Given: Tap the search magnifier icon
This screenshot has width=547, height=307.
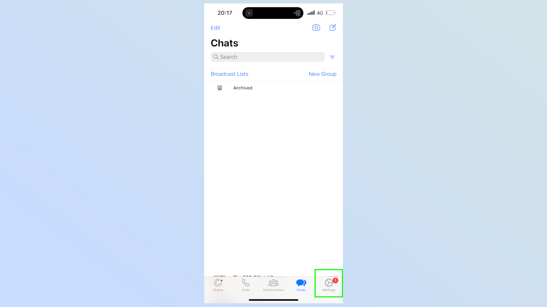Looking at the screenshot, I should 216,56.
